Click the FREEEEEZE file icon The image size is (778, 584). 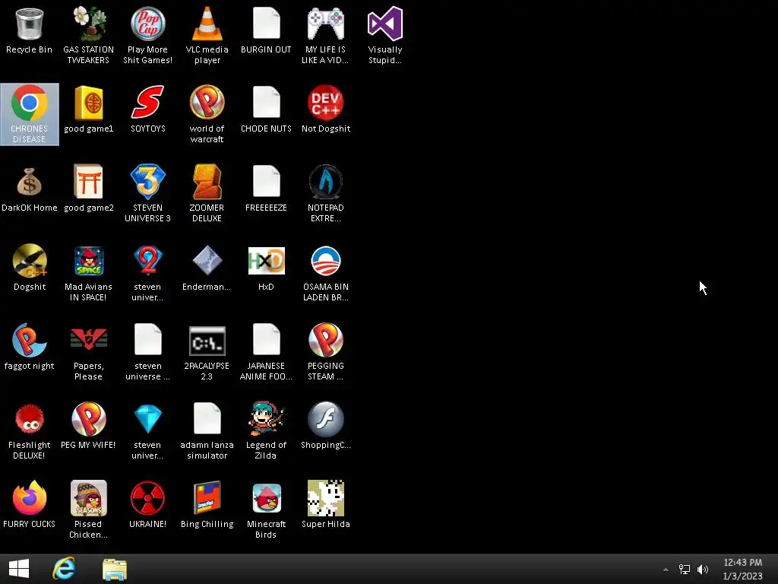click(x=267, y=181)
